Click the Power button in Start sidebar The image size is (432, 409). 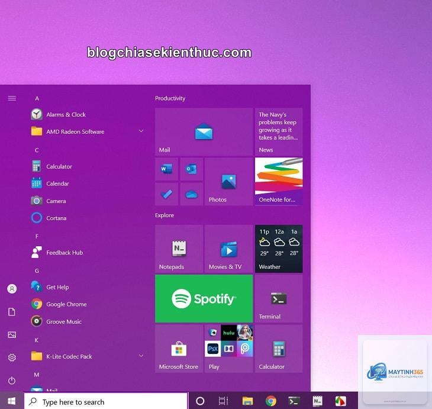[x=12, y=381]
